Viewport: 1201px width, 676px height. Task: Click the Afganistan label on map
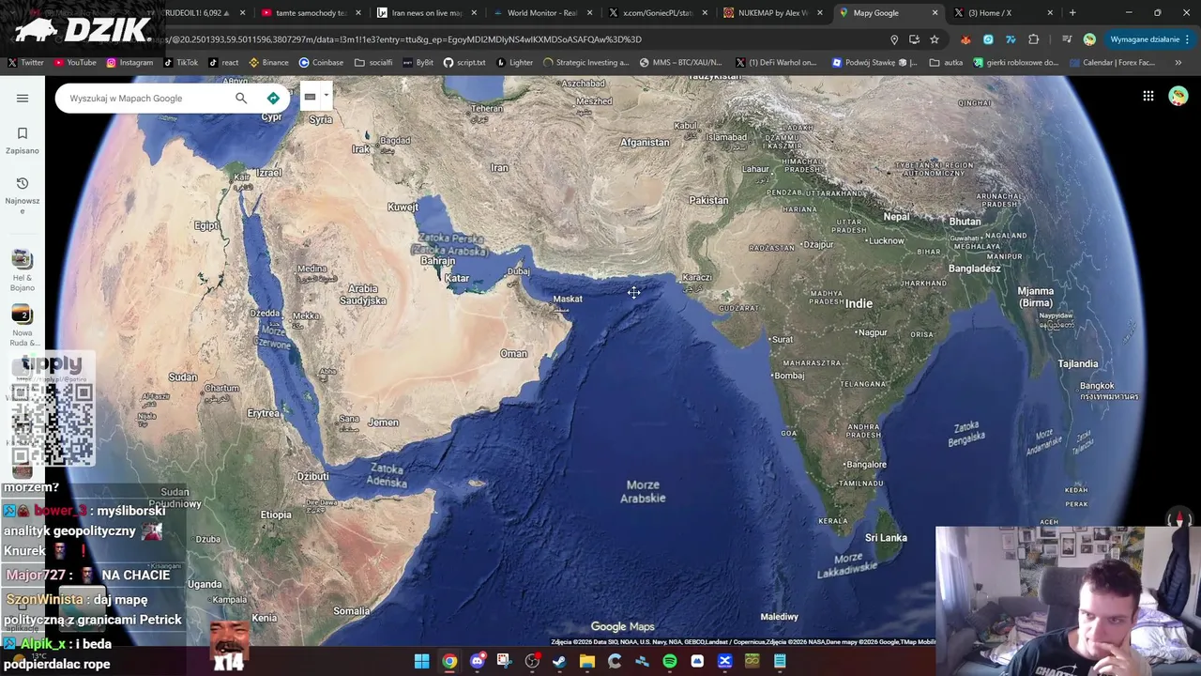[x=645, y=143]
